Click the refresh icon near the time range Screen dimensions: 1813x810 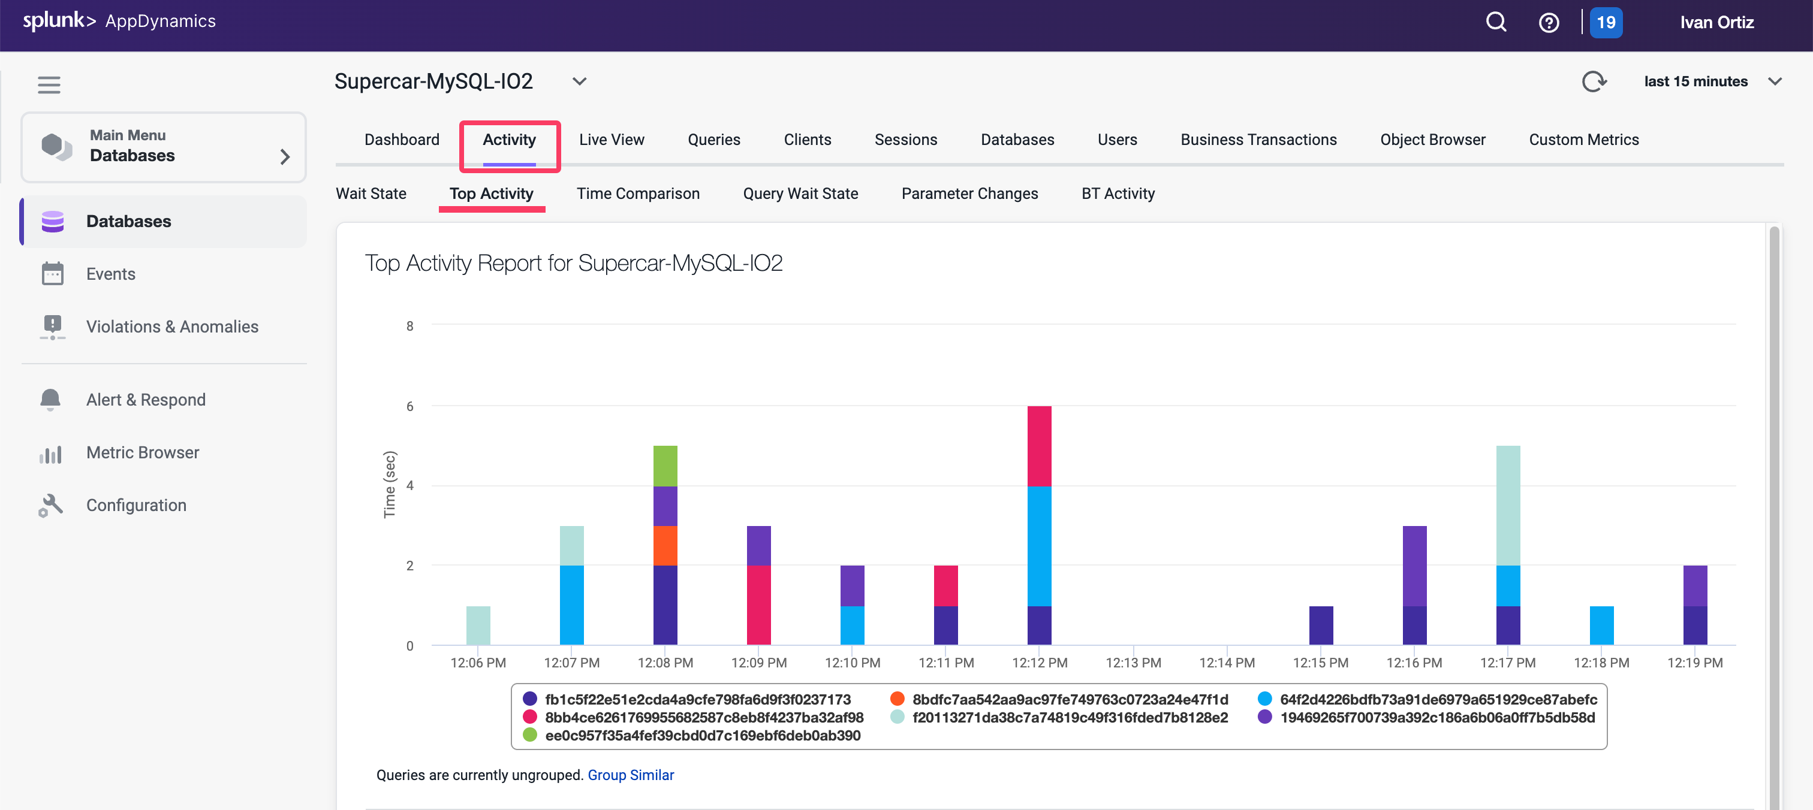[1595, 81]
